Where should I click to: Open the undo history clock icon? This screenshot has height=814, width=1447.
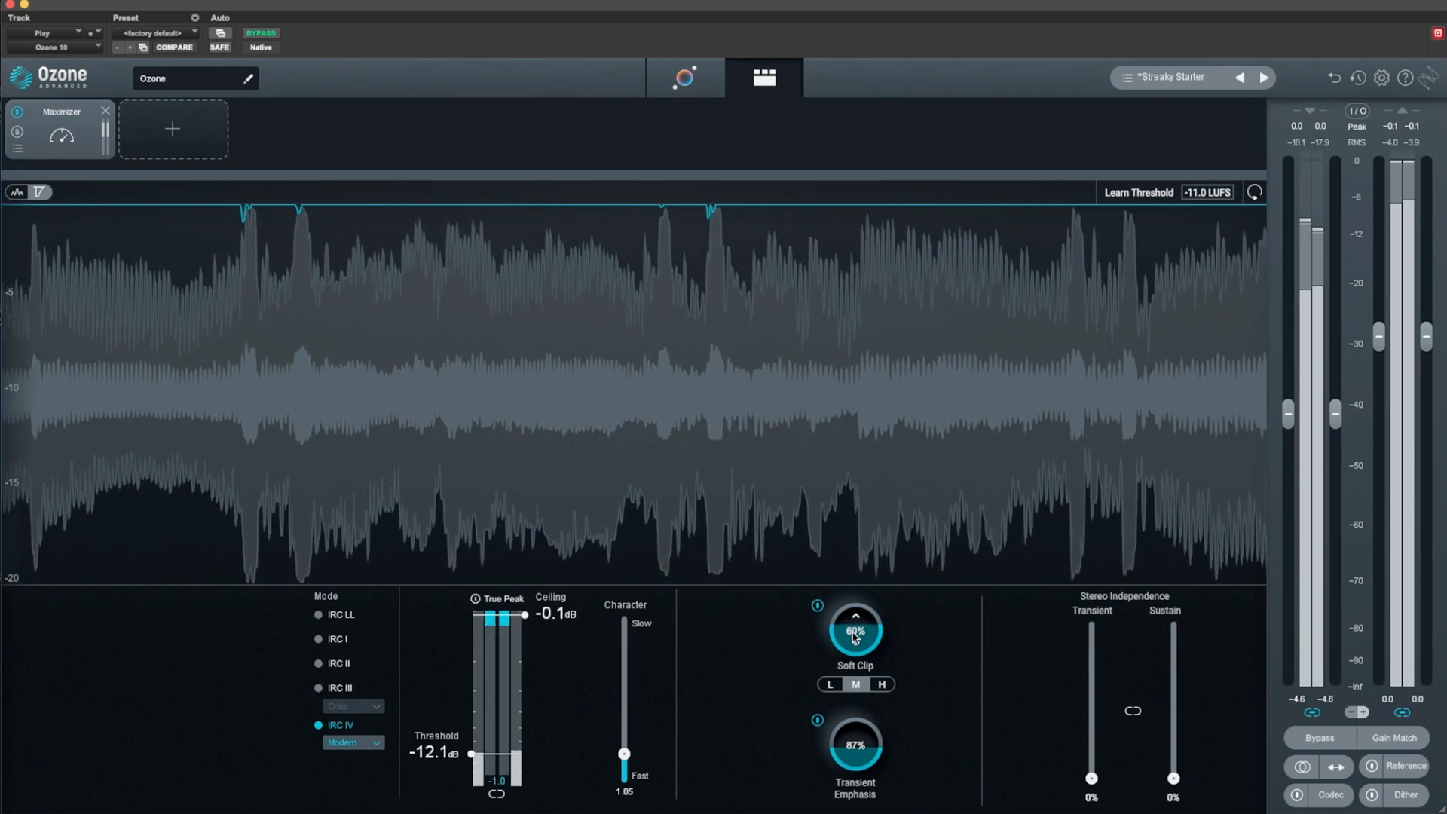pyautogui.click(x=1358, y=78)
